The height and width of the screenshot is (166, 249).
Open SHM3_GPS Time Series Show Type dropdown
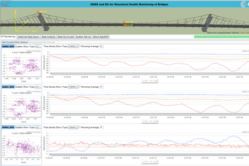click(x=73, y=87)
